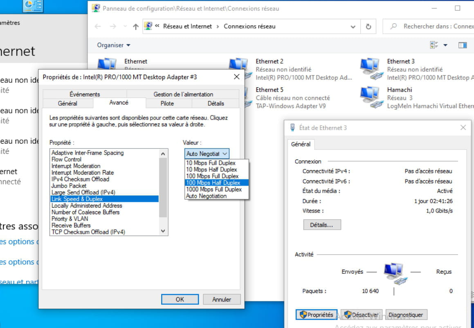Click Réseau et Internet breadcrumb

[x=187, y=27]
